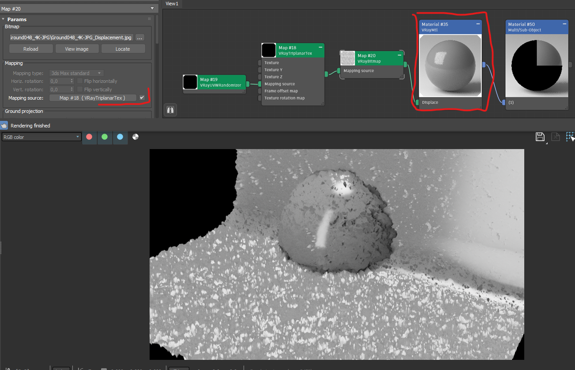This screenshot has height=370, width=575.
Task: Enable the Flip vertically checkbox
Action: pos(80,90)
